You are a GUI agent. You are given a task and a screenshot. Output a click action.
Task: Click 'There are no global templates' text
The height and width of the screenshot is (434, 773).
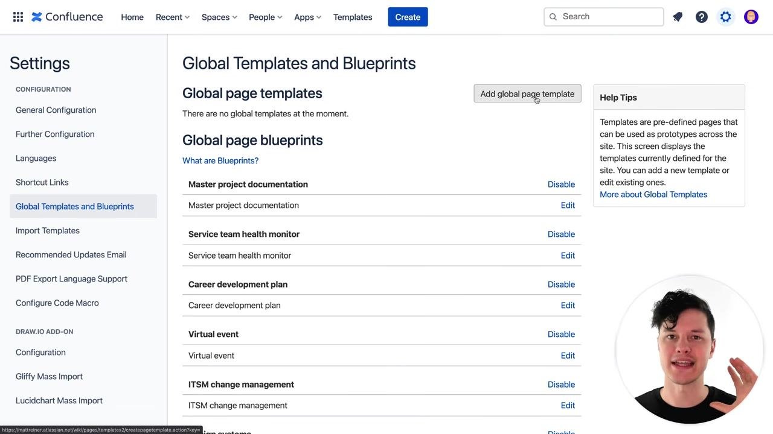(265, 113)
